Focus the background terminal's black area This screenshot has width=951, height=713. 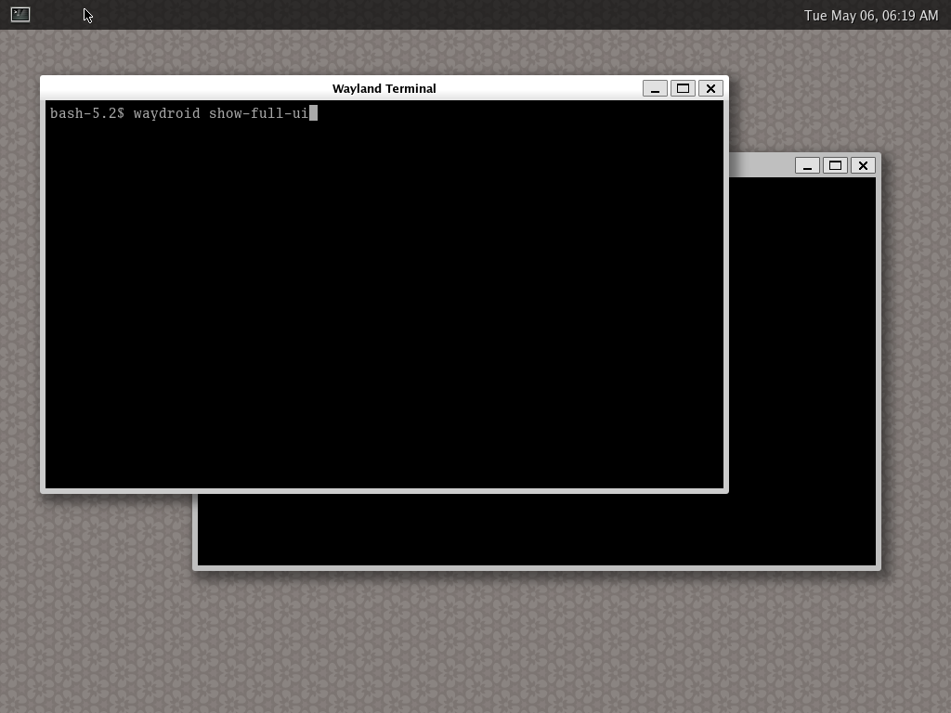tap(801, 371)
